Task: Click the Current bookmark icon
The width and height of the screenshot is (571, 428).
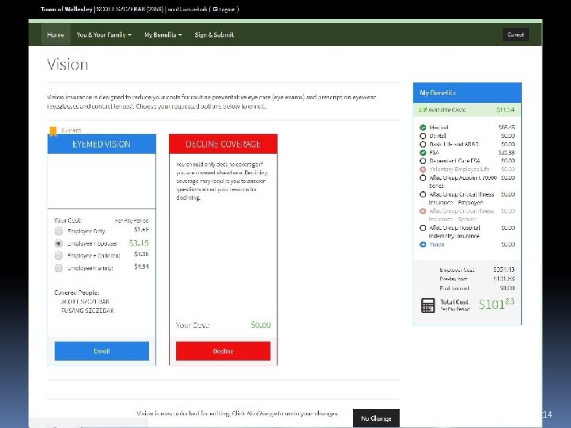Action: (x=53, y=131)
